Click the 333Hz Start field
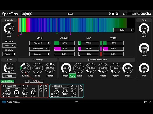 tap(89, 43)
